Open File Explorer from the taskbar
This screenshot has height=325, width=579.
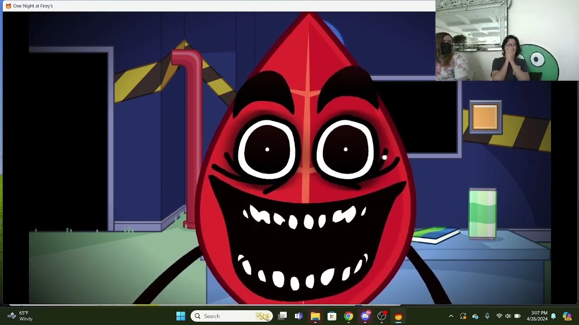coord(315,316)
